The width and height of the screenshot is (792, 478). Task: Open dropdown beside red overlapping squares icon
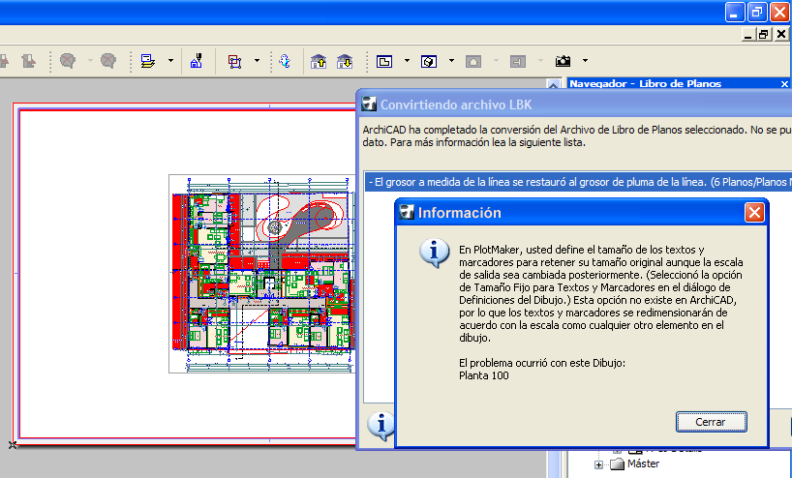[x=257, y=61]
